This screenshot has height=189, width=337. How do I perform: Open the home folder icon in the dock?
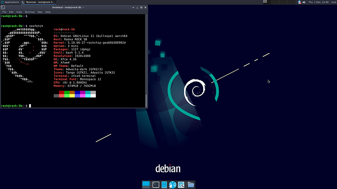[190, 185]
